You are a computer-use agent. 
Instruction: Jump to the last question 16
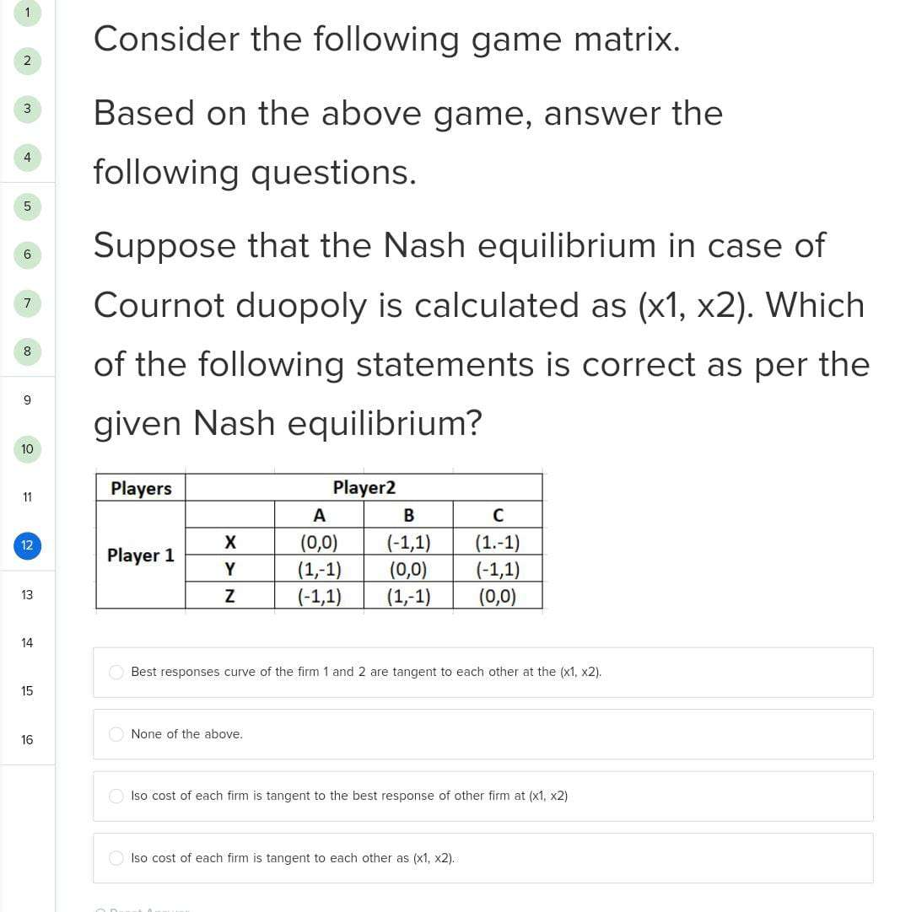[27, 740]
